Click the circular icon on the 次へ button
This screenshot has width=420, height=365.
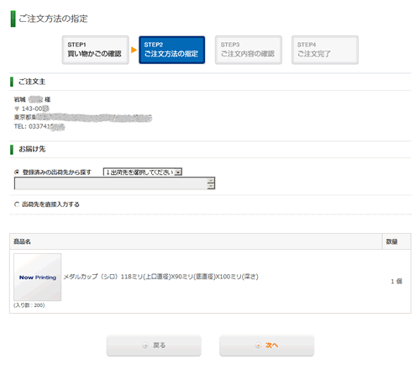tap(258, 346)
